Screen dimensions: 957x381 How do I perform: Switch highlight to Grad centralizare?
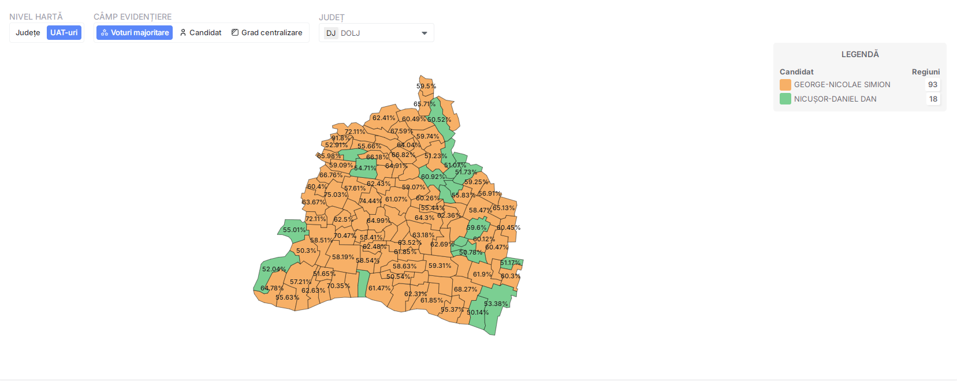click(267, 33)
